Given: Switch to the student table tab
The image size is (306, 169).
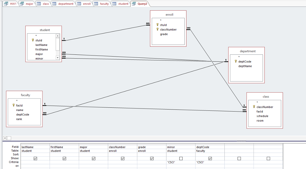Looking at the screenshot, I should (121, 4).
